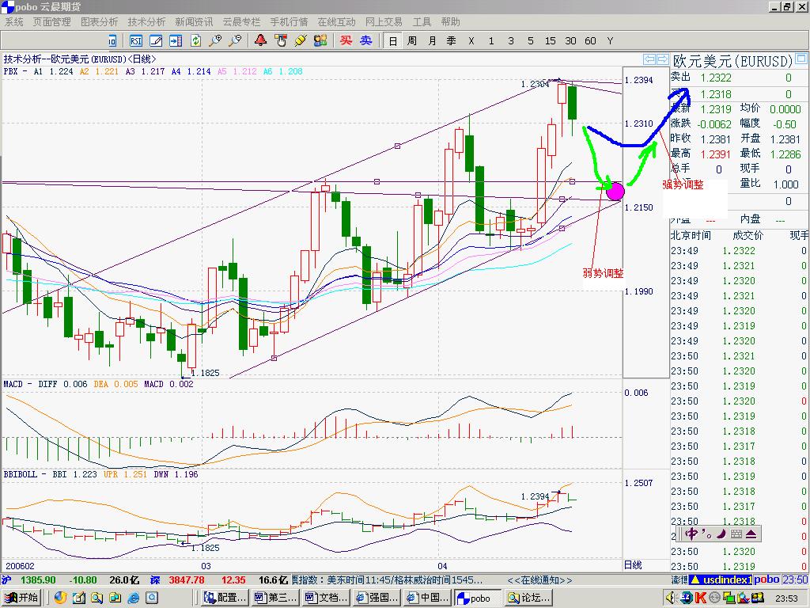Image resolution: width=810 pixels, height=608 pixels.
Task: Click the RSI indicator toolbar icon
Action: [x=136, y=40]
